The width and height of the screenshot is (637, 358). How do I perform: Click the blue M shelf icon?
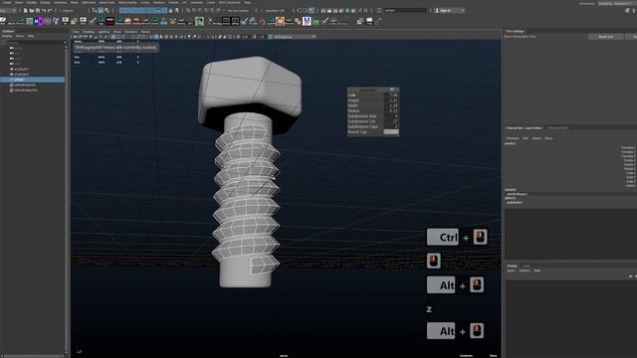(307, 21)
